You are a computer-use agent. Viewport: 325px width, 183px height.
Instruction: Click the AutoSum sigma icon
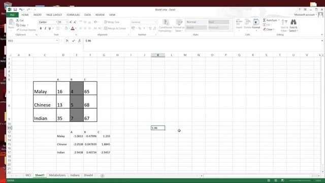264,20
